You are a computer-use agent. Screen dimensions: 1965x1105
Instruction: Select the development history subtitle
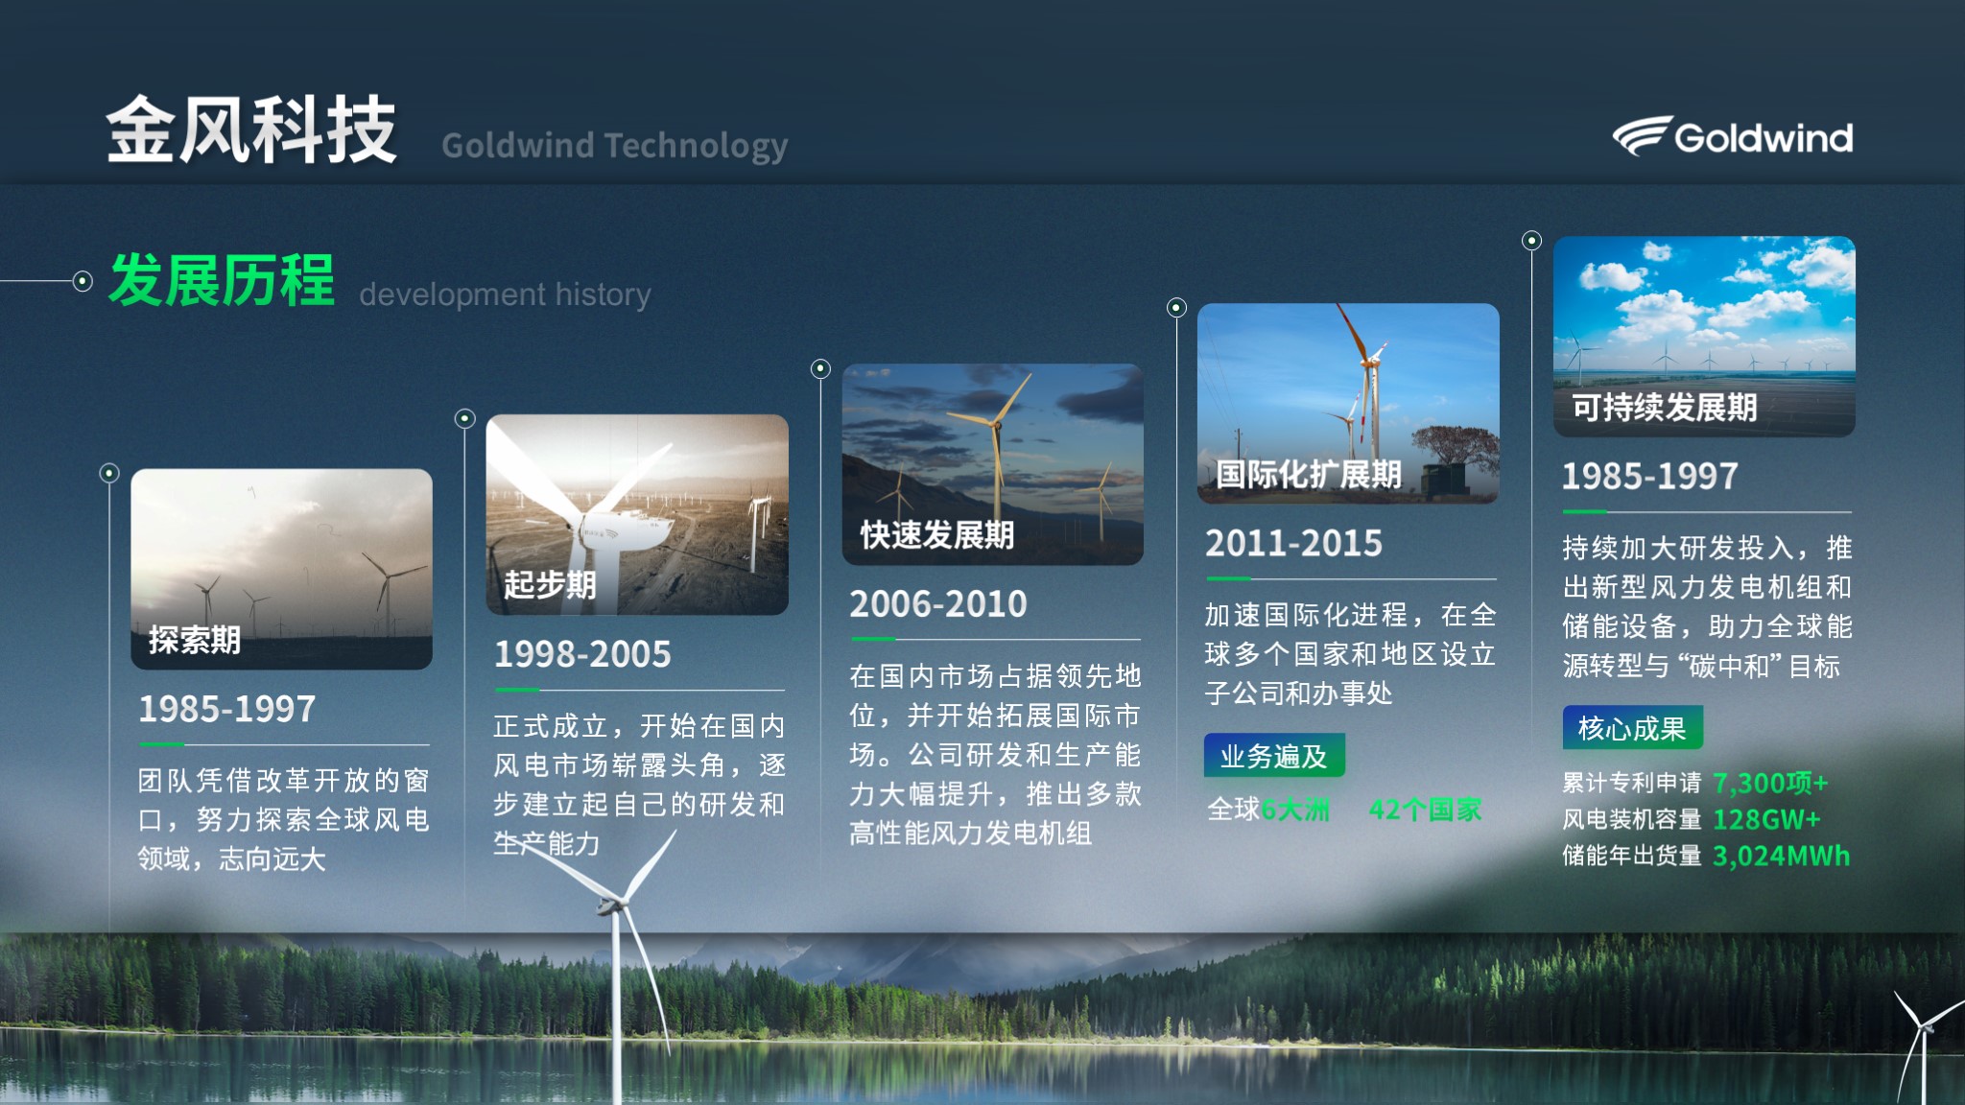pos(505,294)
